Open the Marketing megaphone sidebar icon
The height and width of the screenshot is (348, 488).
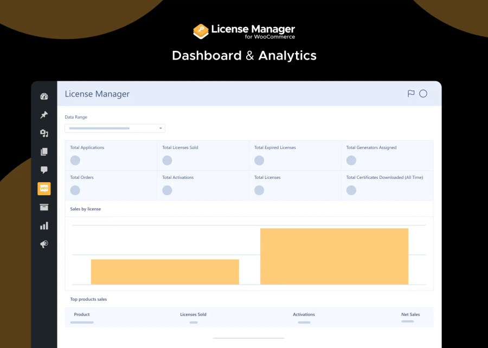44,244
